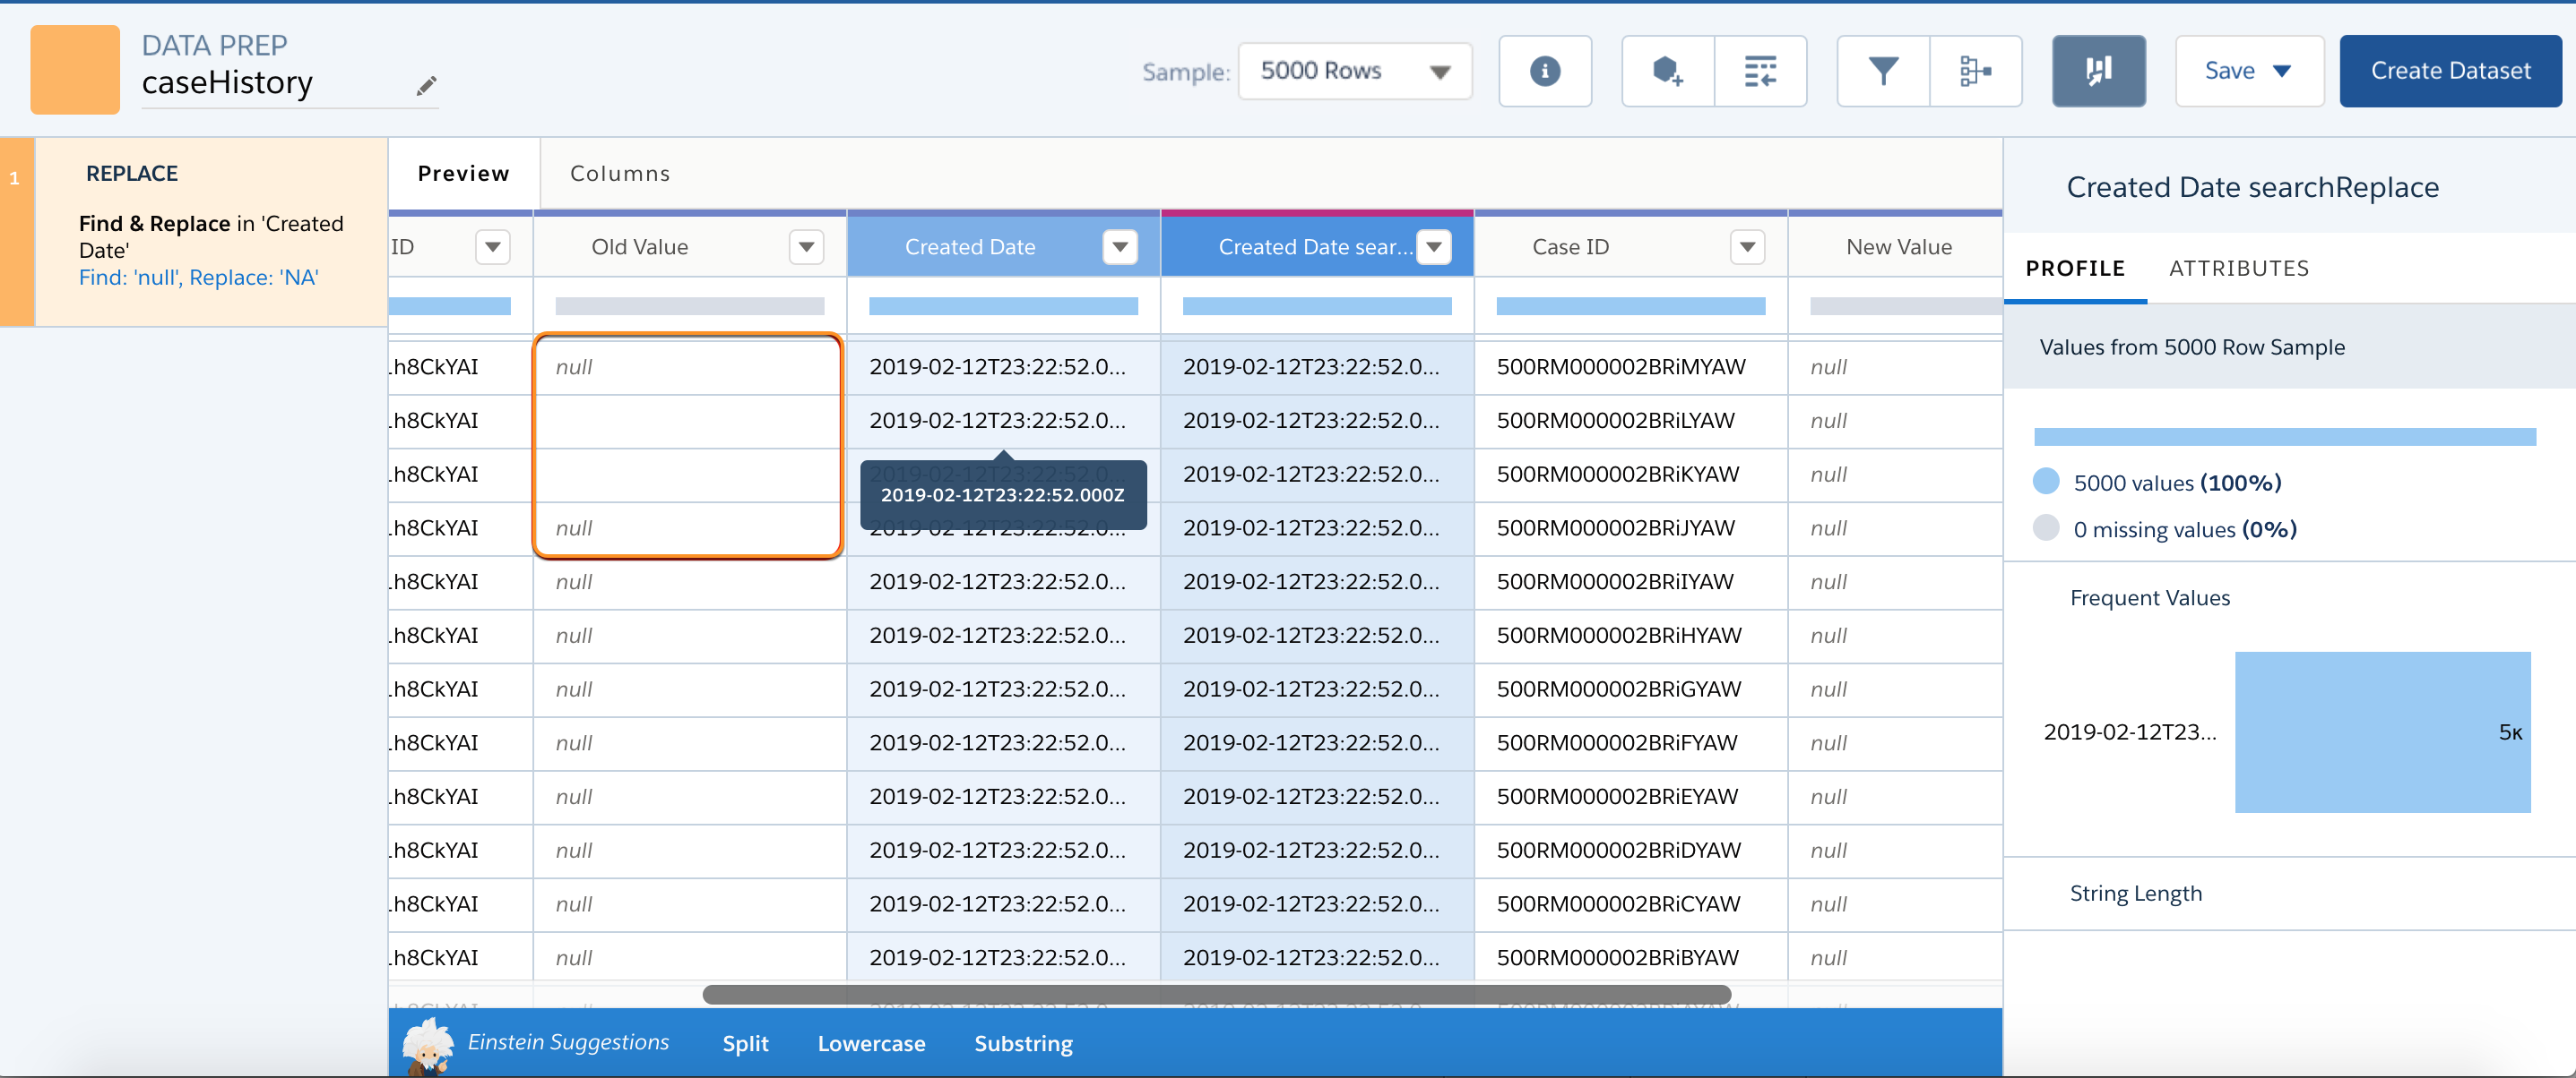The height and width of the screenshot is (1078, 2576).
Task: Open the Sample 5000 Rows dropdown
Action: (1354, 71)
